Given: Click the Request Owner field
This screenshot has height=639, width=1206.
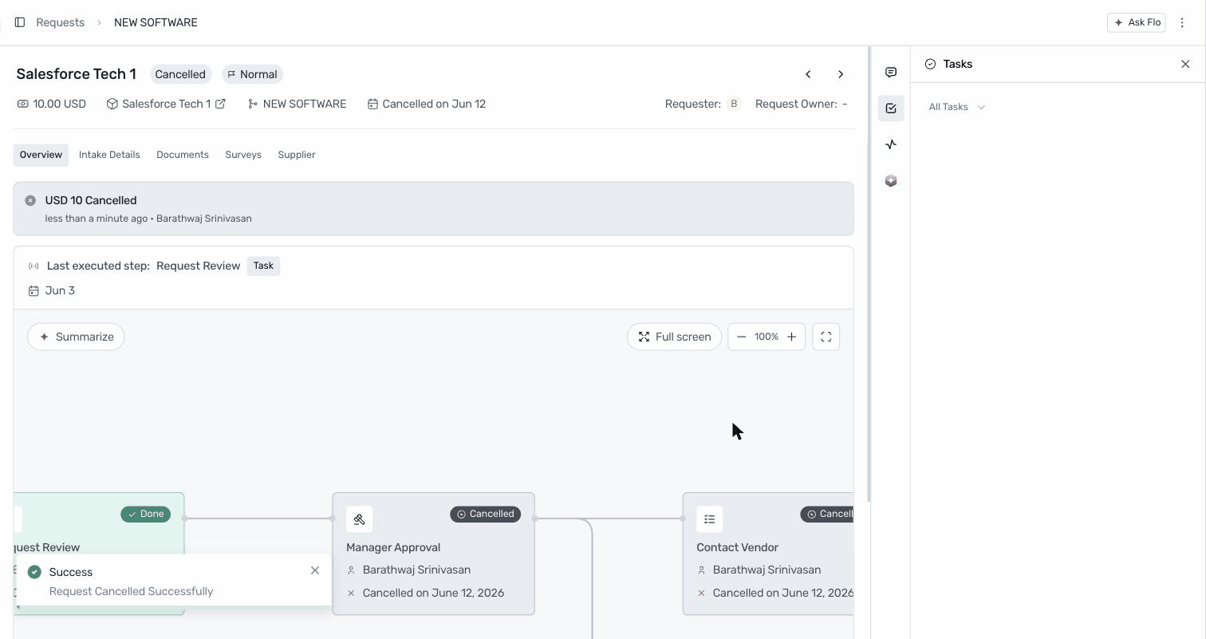Looking at the screenshot, I should coord(802,104).
